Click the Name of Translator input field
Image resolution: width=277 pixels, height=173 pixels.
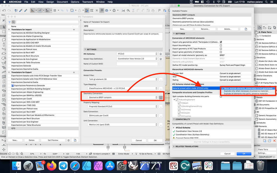[x=123, y=26]
